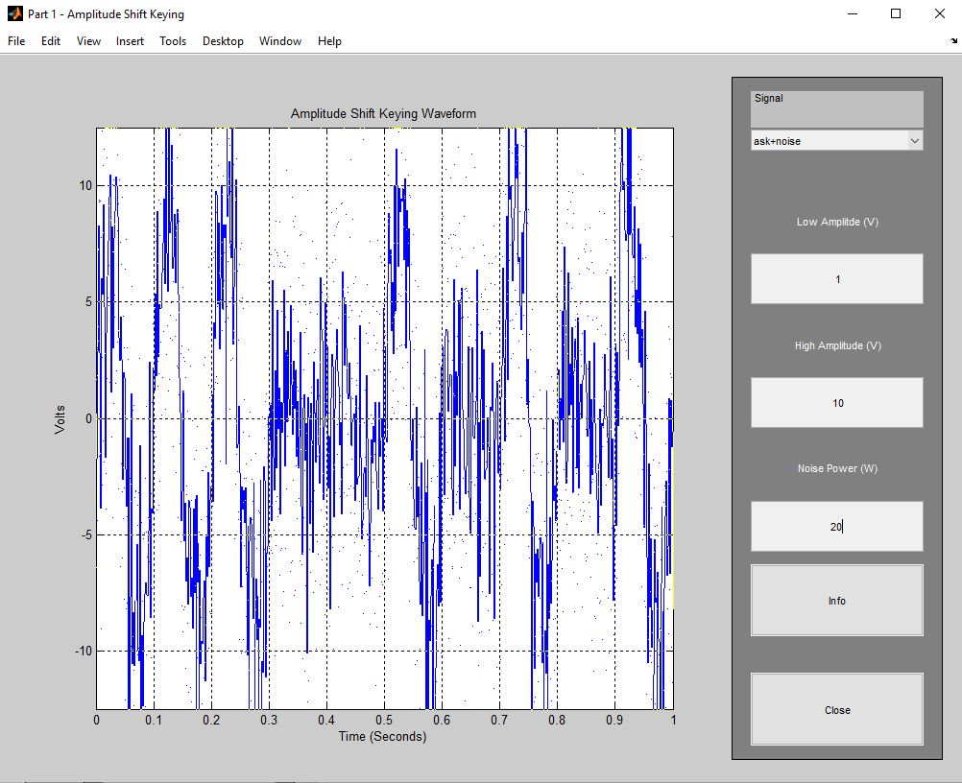The image size is (962, 783).
Task: Open the Desktop menu
Action: pyautogui.click(x=223, y=41)
